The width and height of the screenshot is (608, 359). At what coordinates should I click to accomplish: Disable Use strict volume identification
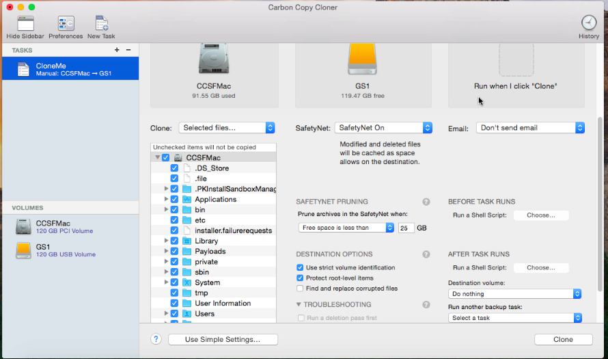tap(300, 267)
